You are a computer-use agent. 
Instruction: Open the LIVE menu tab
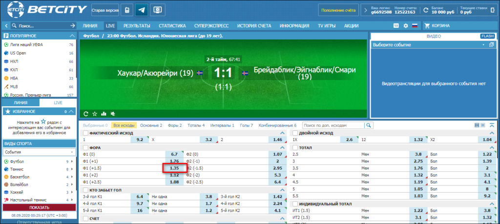click(110, 26)
